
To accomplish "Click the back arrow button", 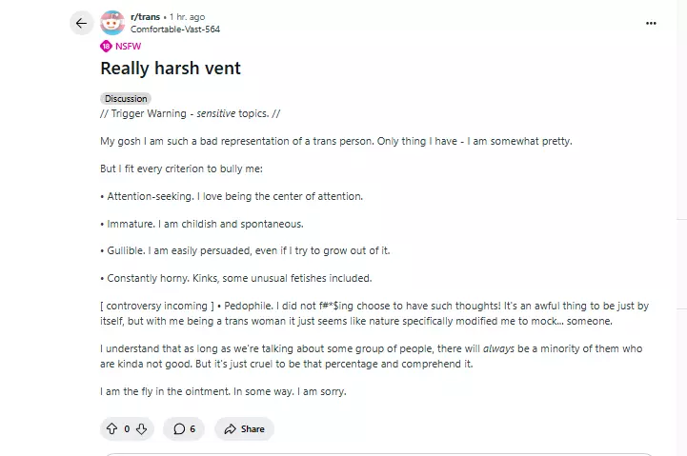I will tap(81, 23).
